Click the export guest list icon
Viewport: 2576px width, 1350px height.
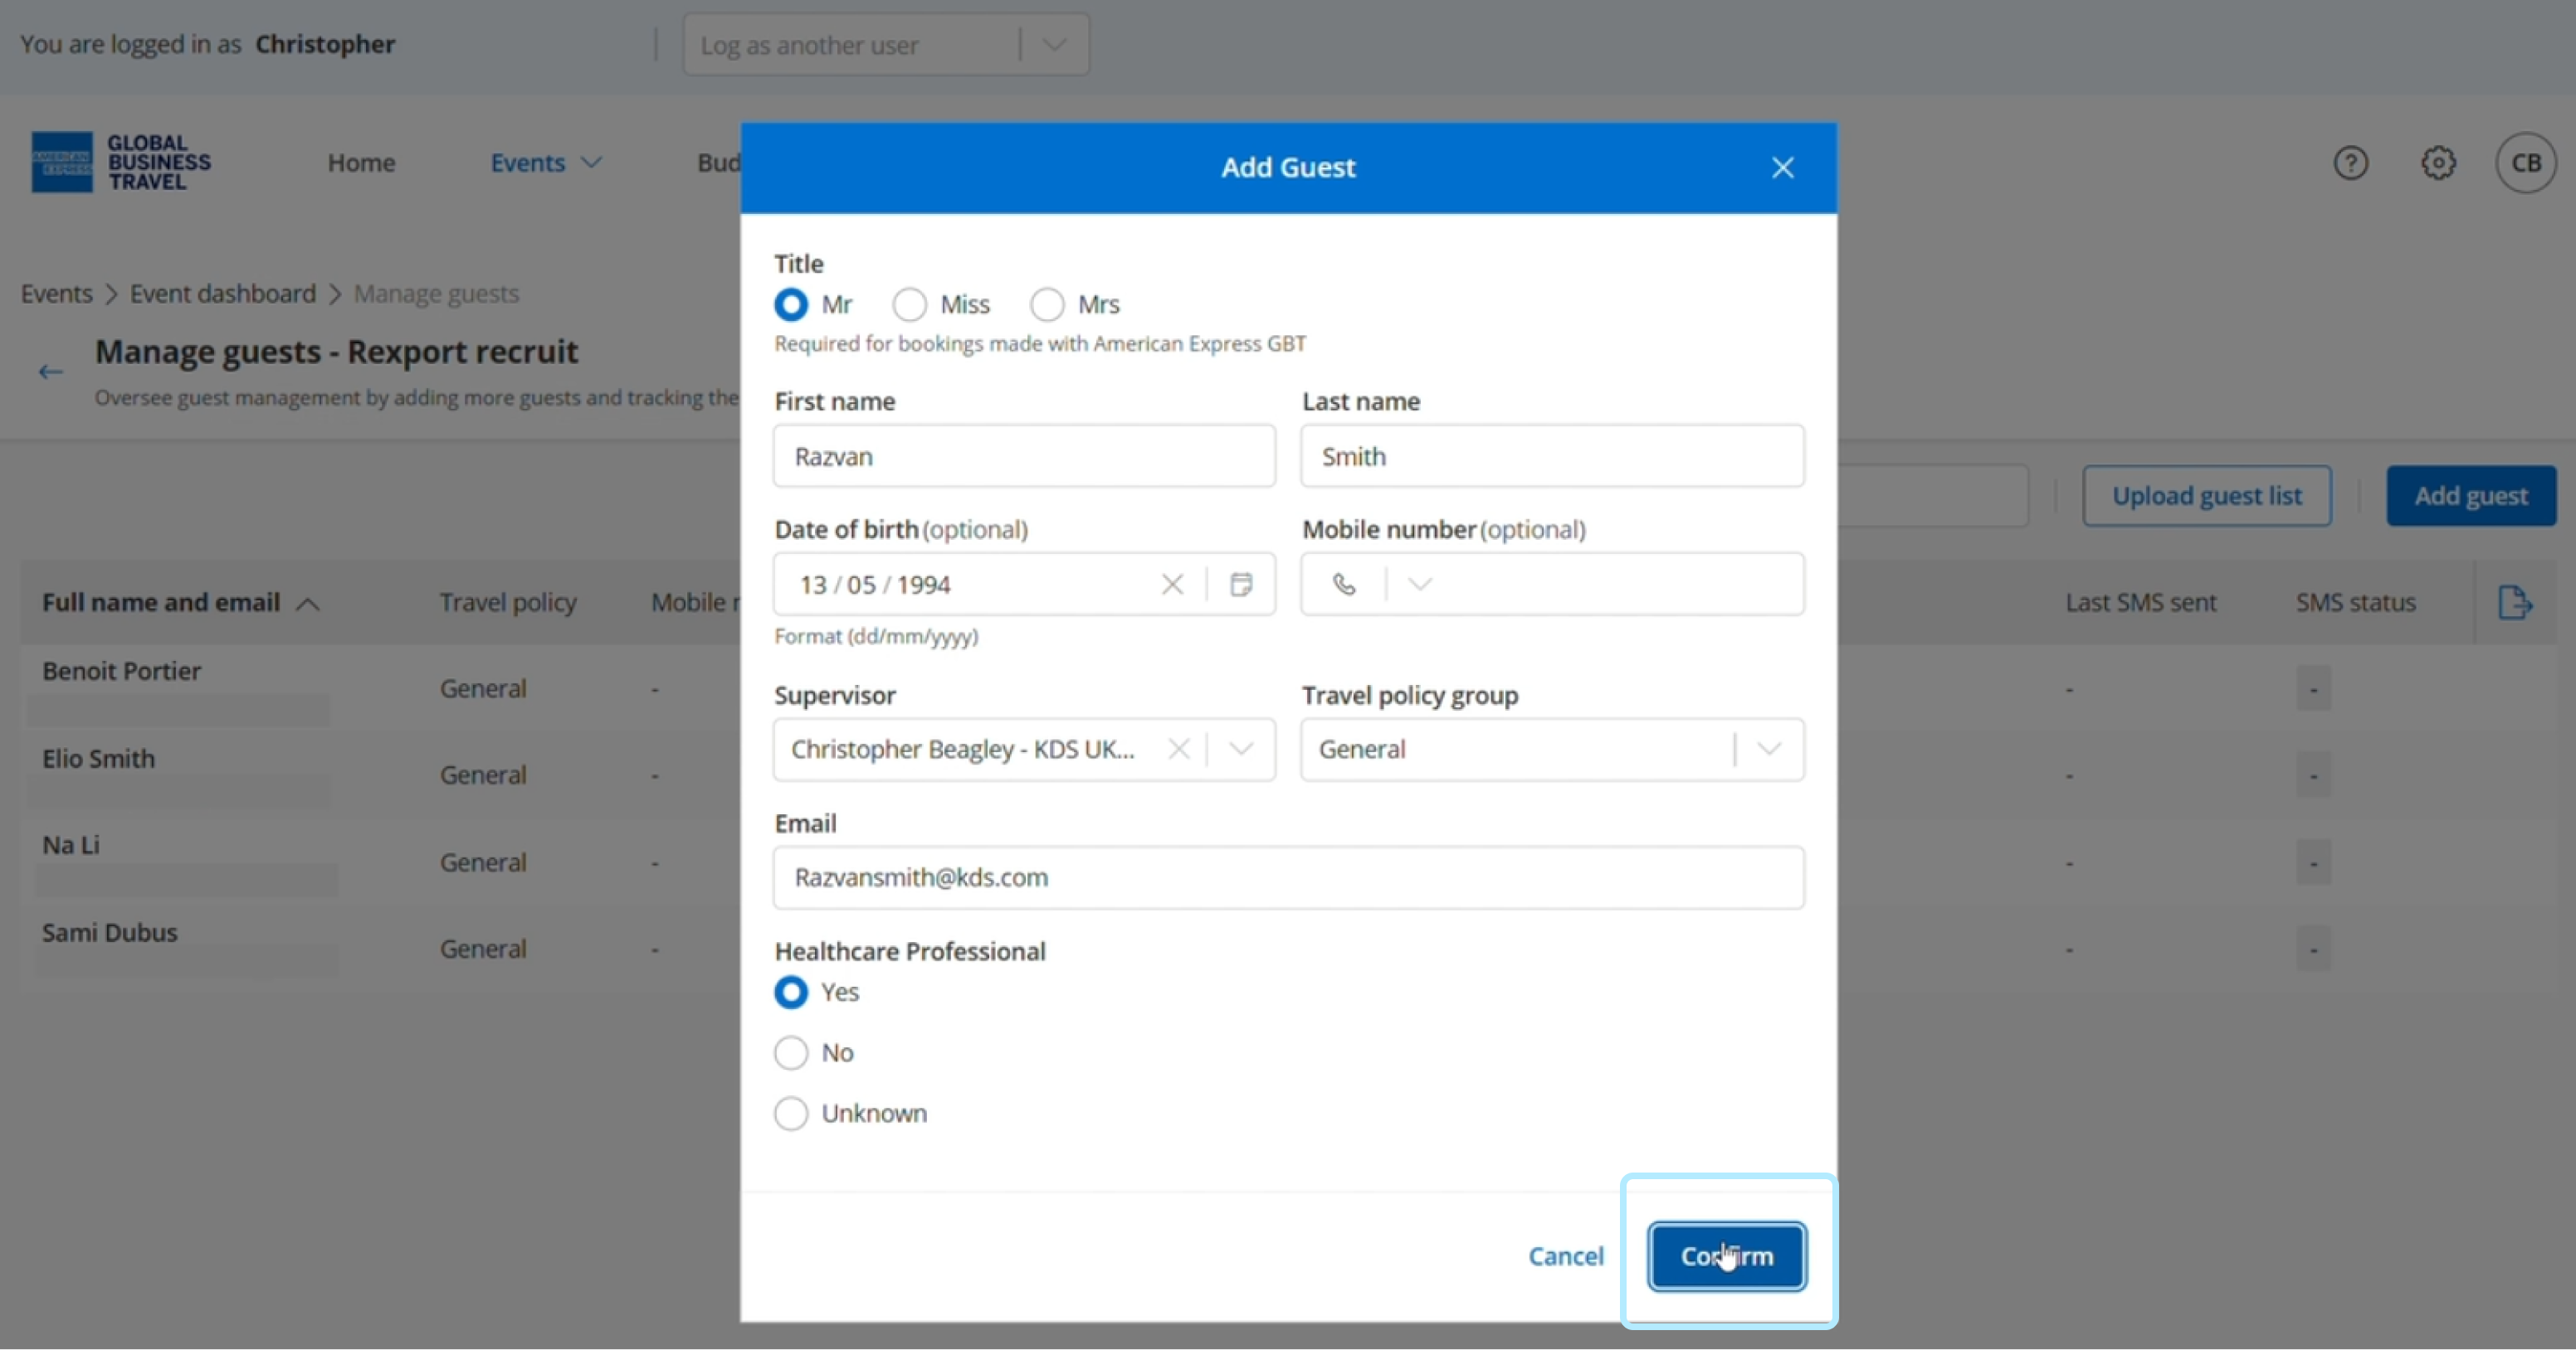[2514, 603]
